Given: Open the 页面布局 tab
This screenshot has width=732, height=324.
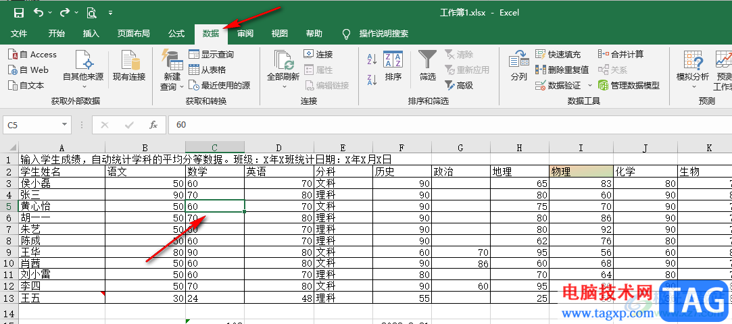Looking at the screenshot, I should (134, 34).
